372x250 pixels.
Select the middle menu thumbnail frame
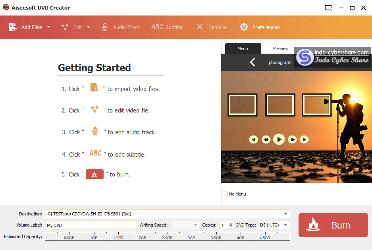280,105
